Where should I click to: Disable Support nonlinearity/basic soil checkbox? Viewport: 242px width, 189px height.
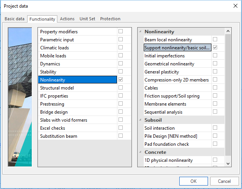(x=215, y=48)
